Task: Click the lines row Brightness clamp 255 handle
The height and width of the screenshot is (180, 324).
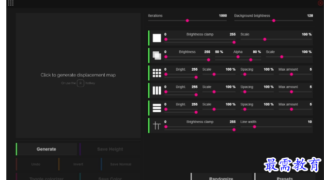Action: point(234,130)
